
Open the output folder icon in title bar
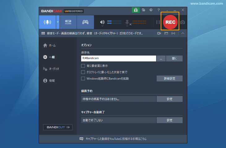point(143,10)
